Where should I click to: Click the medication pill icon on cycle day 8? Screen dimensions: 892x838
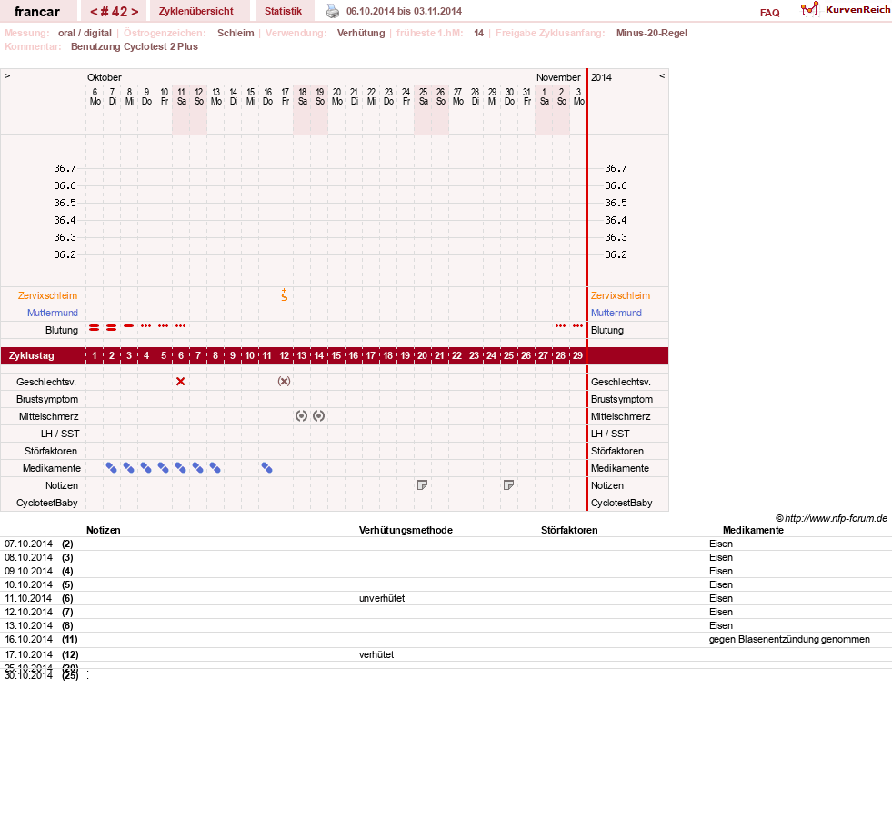215,468
